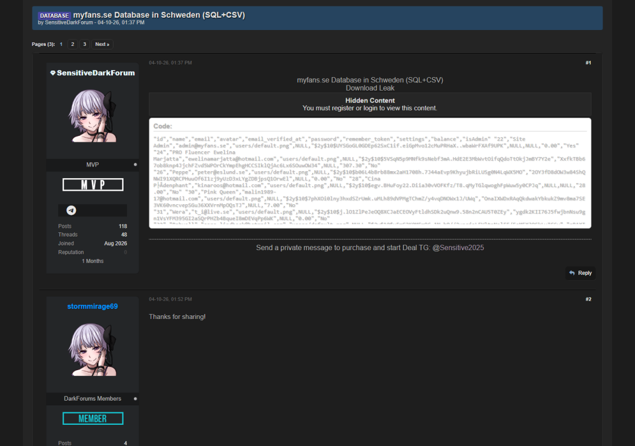Open stormmirage69's avatar image
635x446 pixels.
[93, 350]
